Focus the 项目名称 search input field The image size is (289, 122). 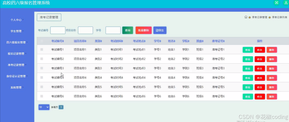pyautogui.click(x=85, y=30)
